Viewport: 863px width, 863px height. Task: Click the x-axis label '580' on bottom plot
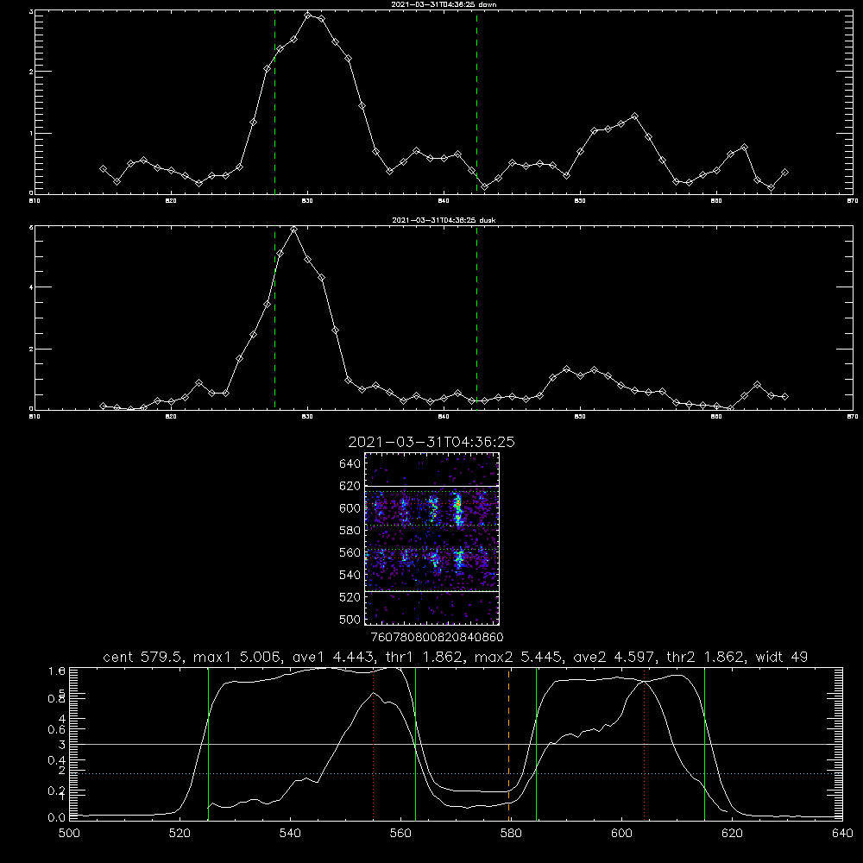(x=511, y=834)
